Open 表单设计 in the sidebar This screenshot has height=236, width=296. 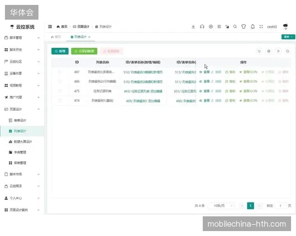22,120
